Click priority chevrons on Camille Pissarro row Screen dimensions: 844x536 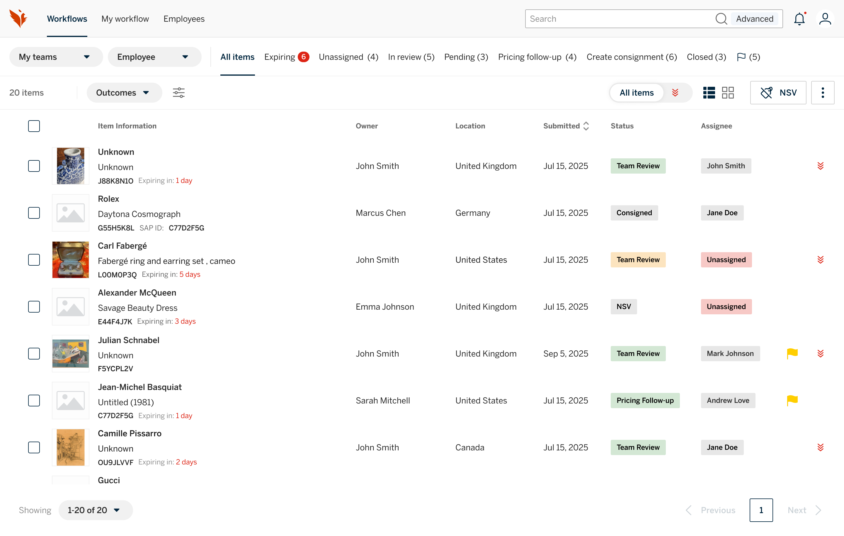(x=821, y=447)
